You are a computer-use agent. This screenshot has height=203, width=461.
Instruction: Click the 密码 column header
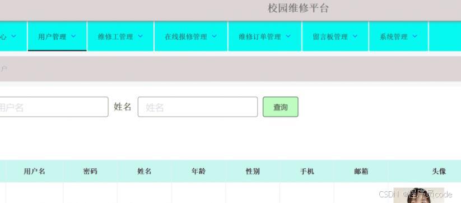point(90,171)
